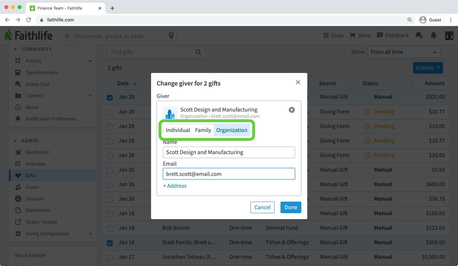Check the Jonathan Tetreau gift checkbox

click(x=110, y=257)
